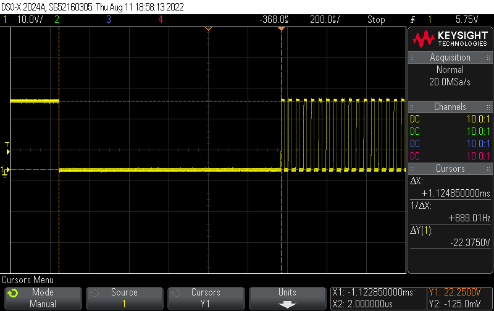Toggle channel 4 indicator in top bar

click(x=161, y=20)
